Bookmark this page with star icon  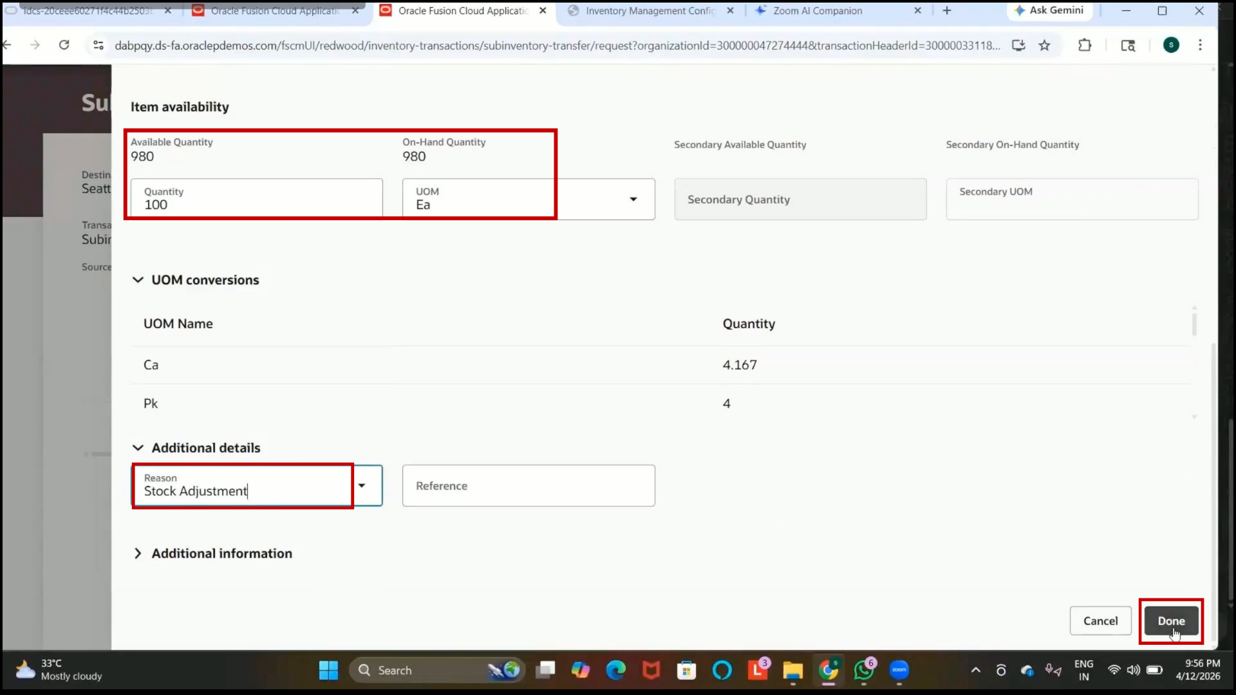click(1044, 45)
